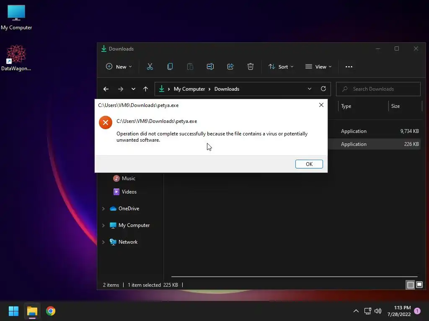Expand the My Computer tree node
This screenshot has width=429, height=321.
(103, 225)
